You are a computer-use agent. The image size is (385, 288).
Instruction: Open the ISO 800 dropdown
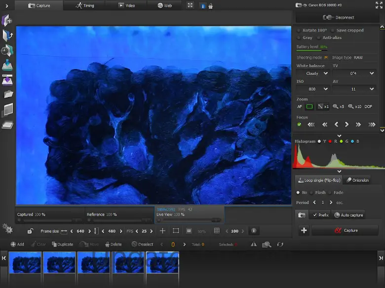point(312,89)
